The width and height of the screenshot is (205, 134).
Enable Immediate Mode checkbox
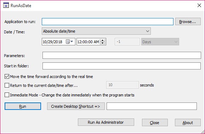click(x=7, y=95)
